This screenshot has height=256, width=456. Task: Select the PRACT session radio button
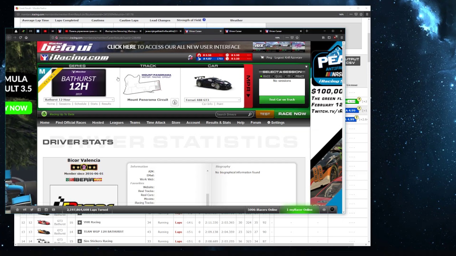pyautogui.click(x=294, y=76)
